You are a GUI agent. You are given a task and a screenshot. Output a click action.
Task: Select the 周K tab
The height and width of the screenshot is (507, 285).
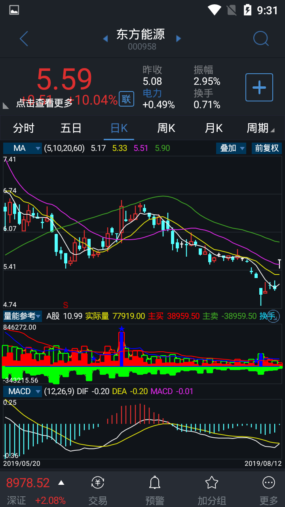pos(166,128)
